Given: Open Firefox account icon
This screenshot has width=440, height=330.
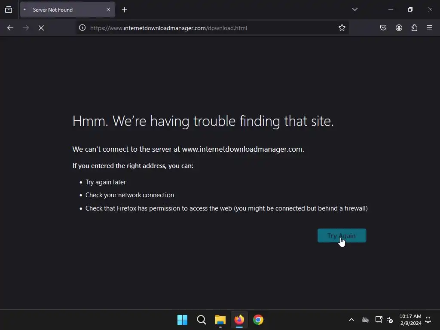Looking at the screenshot, I should pyautogui.click(x=399, y=27).
